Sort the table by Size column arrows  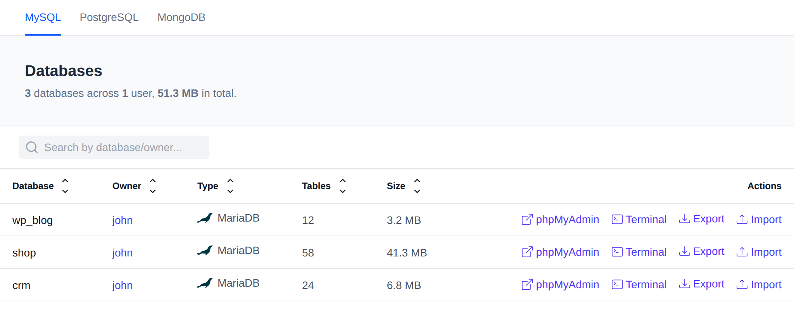417,186
